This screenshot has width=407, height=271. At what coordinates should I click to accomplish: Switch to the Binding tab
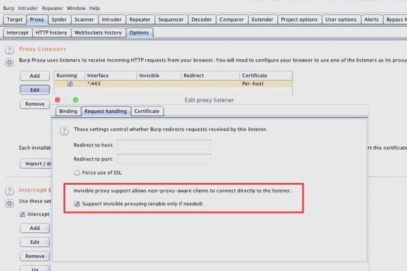[x=68, y=110]
